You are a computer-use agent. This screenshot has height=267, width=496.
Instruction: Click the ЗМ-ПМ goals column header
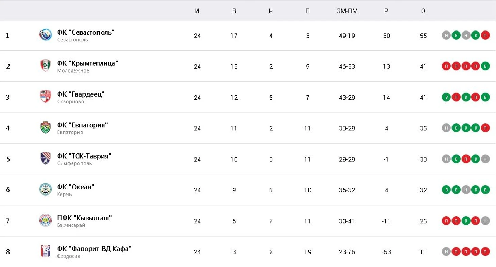pos(347,11)
